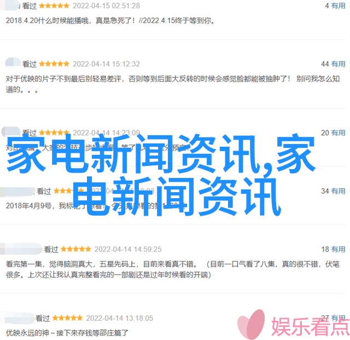Click the star rating on the 14:59:25 review
This screenshot has width=350, height=340.
tap(75, 249)
